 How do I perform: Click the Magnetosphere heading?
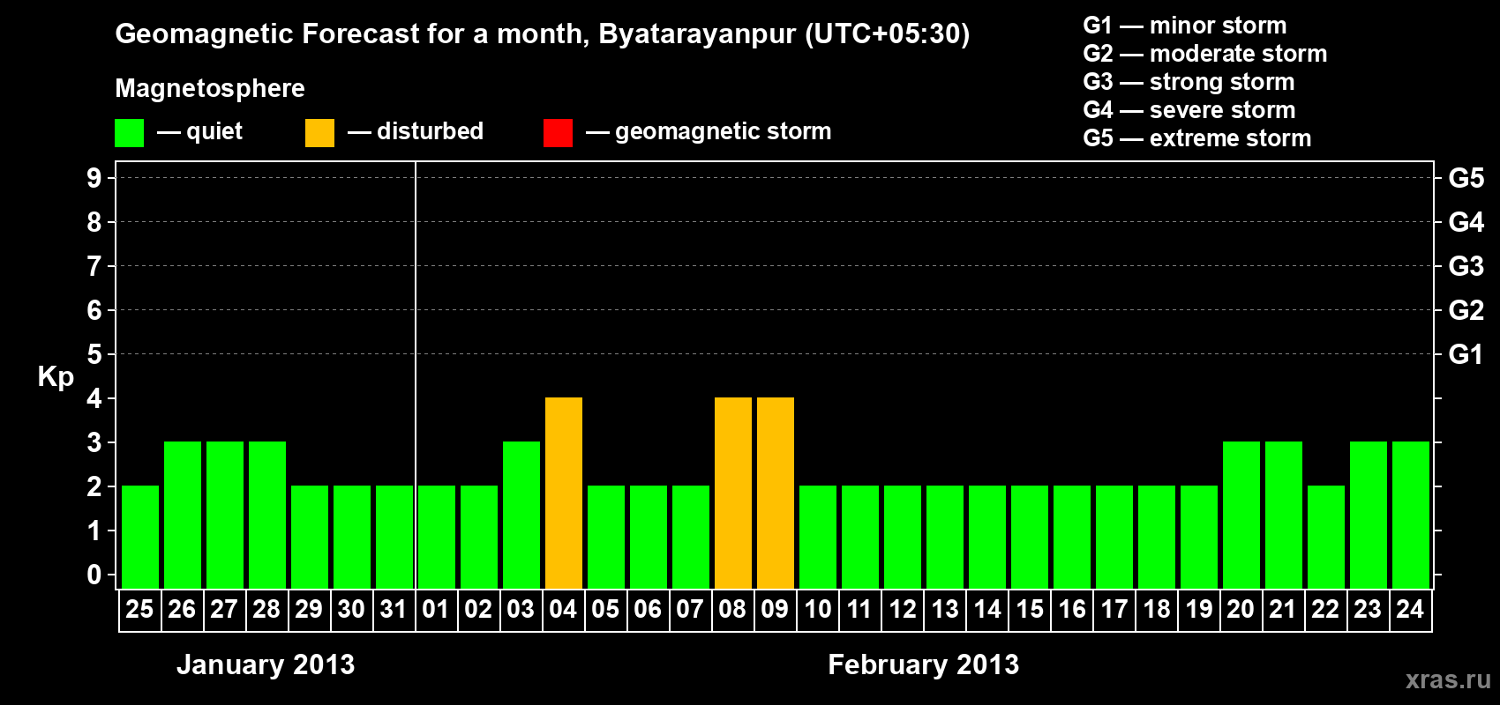[x=210, y=88]
